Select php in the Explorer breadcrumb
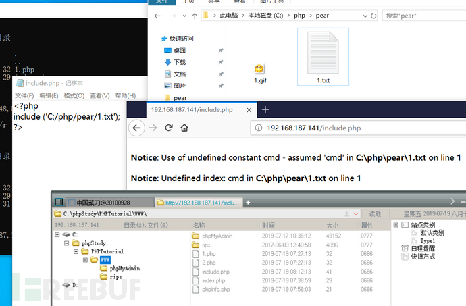 [299, 16]
